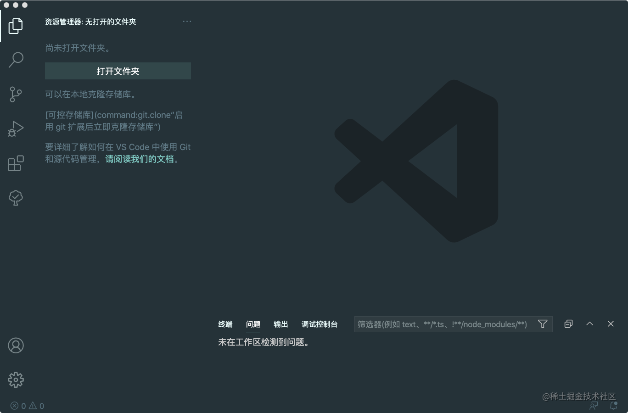The width and height of the screenshot is (628, 413).
Task: Switch to the 调试控制台 tab
Action: coord(320,324)
